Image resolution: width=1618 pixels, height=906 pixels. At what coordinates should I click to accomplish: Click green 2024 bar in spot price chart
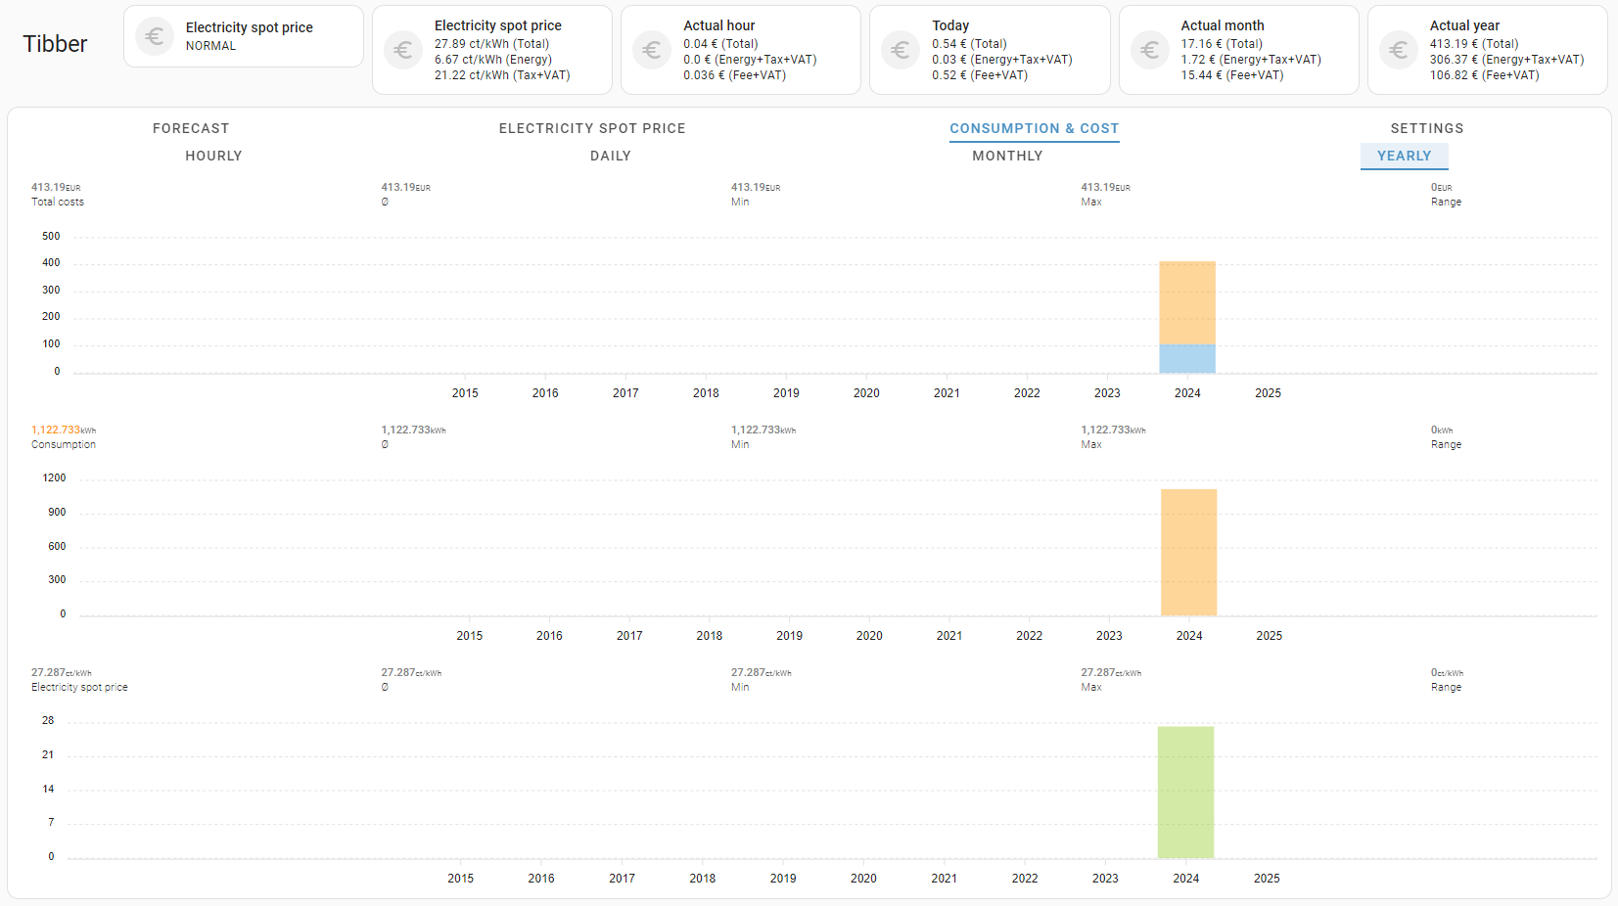coord(1185,793)
